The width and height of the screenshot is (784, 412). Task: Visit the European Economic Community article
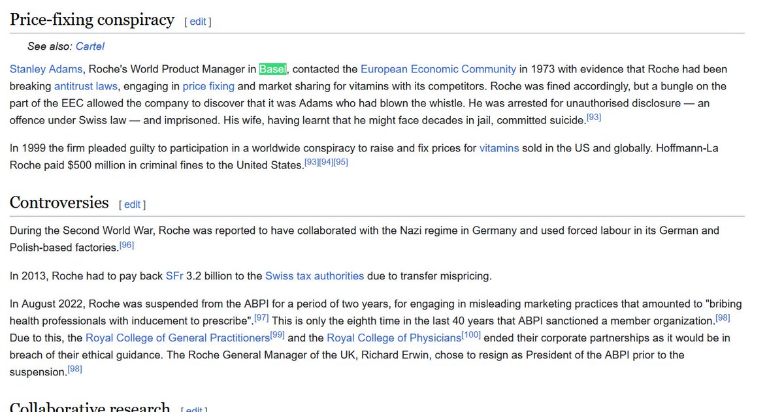(x=438, y=69)
